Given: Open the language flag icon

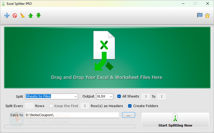Looking at the screenshot, I should tap(200, 15).
